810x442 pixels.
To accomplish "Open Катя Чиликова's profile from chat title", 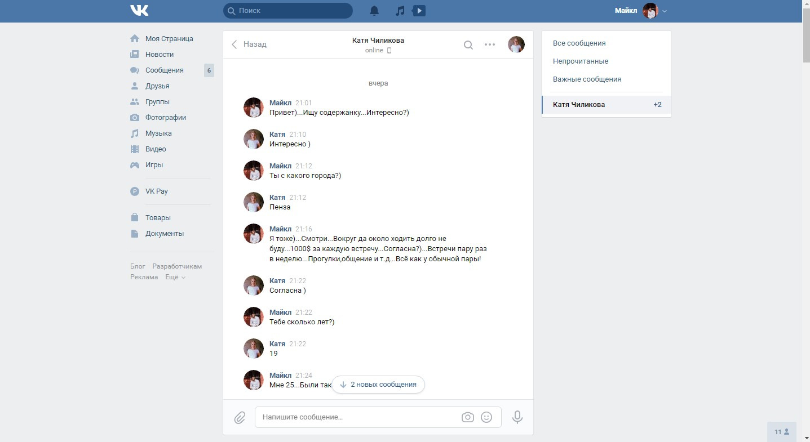I will tap(378, 41).
